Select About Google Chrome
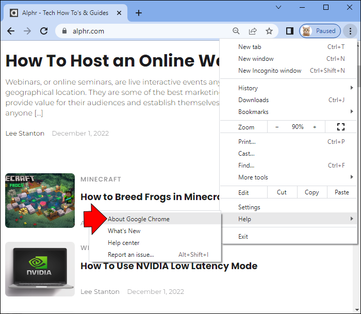 click(x=155, y=219)
